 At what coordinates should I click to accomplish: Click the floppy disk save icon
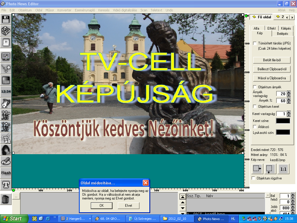(x=6, y=19)
